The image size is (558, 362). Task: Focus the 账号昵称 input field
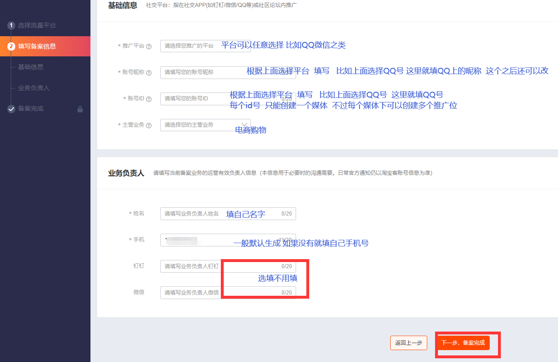[x=228, y=72]
